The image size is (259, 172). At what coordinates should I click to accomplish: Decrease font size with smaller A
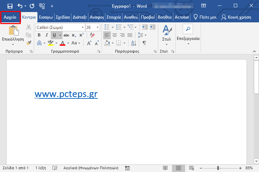(97, 43)
